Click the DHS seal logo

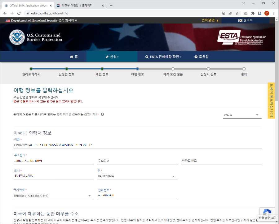[17, 37]
